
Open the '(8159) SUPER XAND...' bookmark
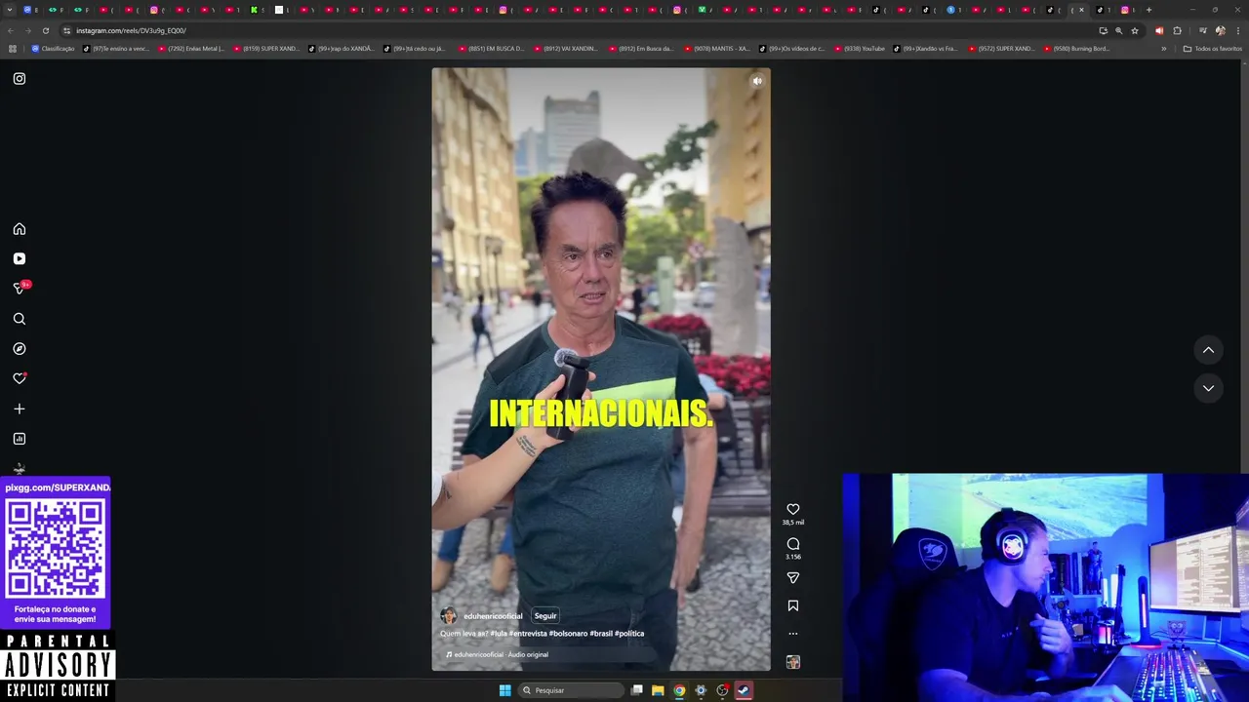point(266,49)
